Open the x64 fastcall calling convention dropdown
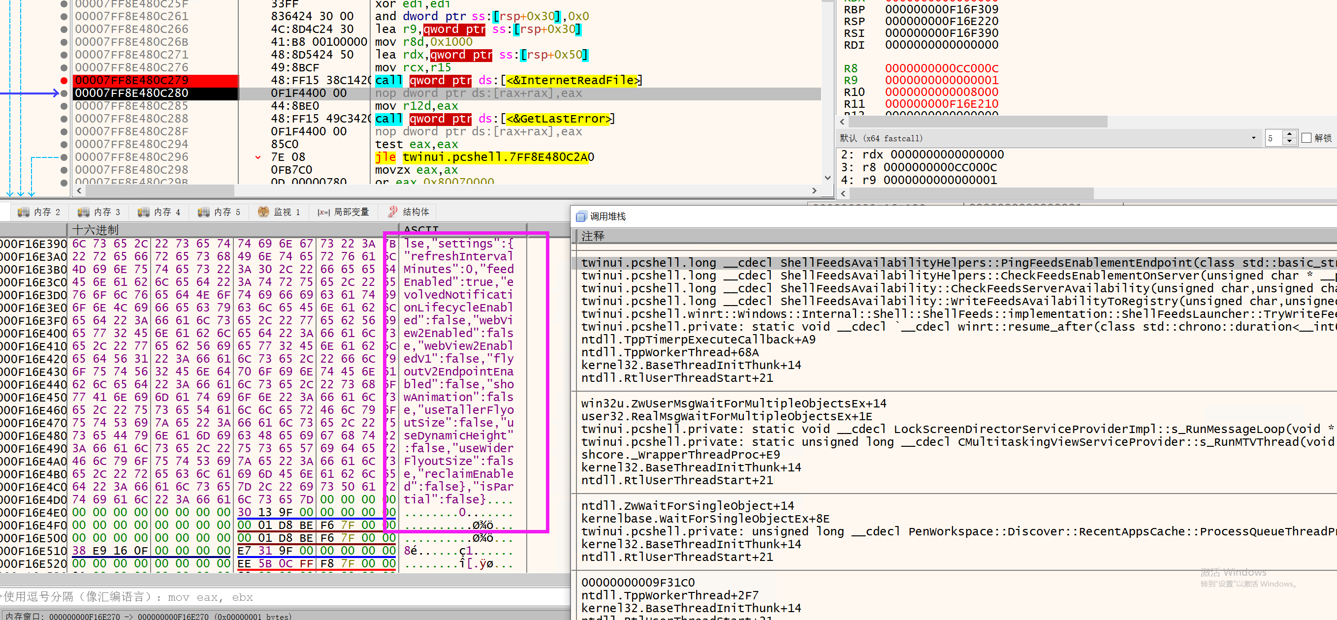Image resolution: width=1337 pixels, height=620 pixels. click(x=1253, y=138)
